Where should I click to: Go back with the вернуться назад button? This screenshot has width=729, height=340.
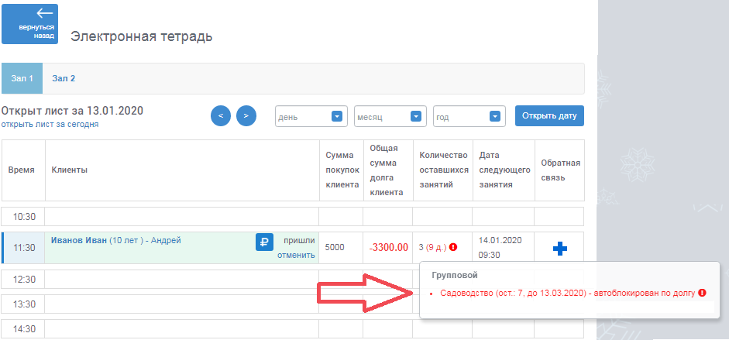29,24
